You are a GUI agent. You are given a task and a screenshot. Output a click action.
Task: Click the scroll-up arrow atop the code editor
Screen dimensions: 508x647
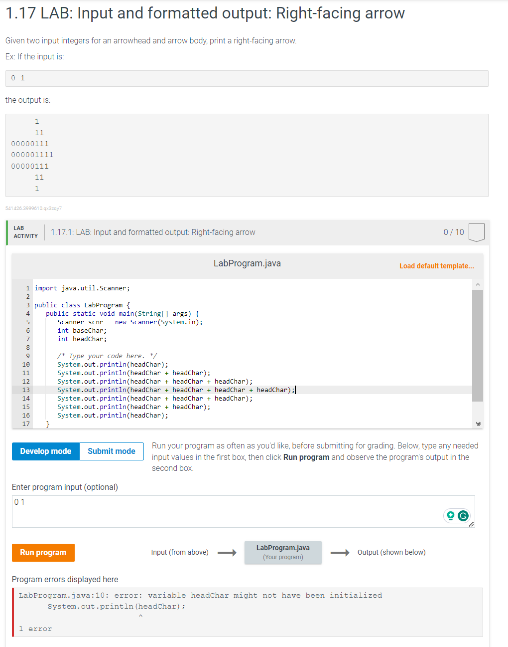478,283
